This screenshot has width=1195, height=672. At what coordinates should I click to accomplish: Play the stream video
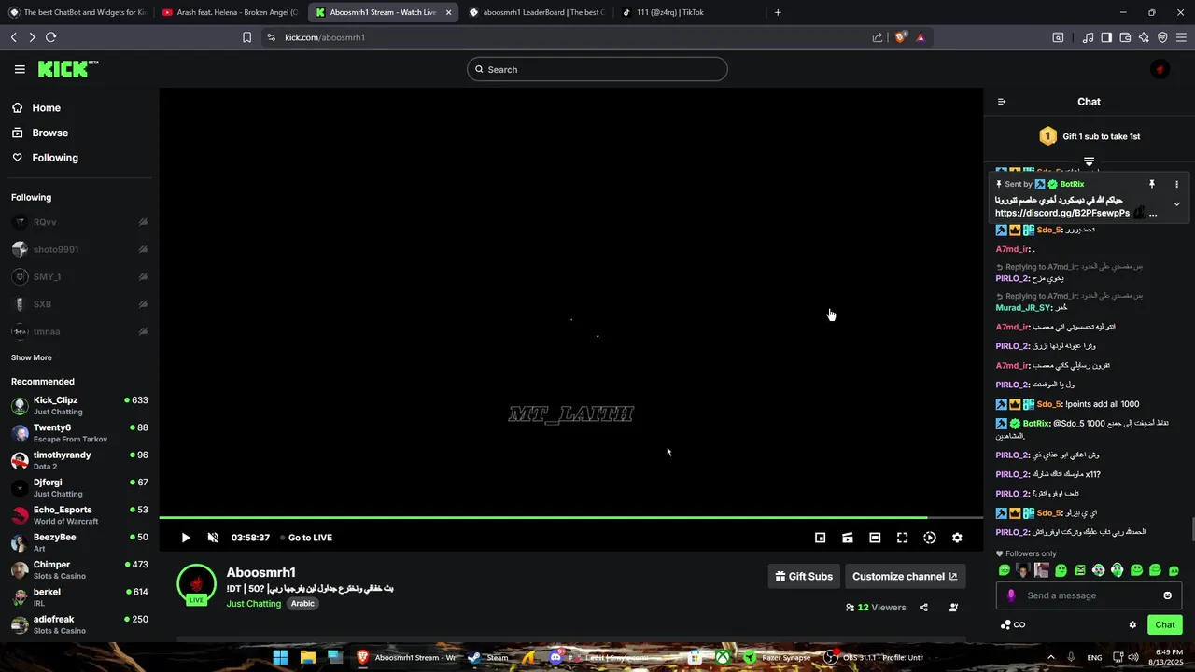185,538
